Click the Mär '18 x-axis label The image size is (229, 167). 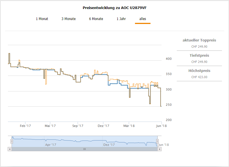(129, 126)
